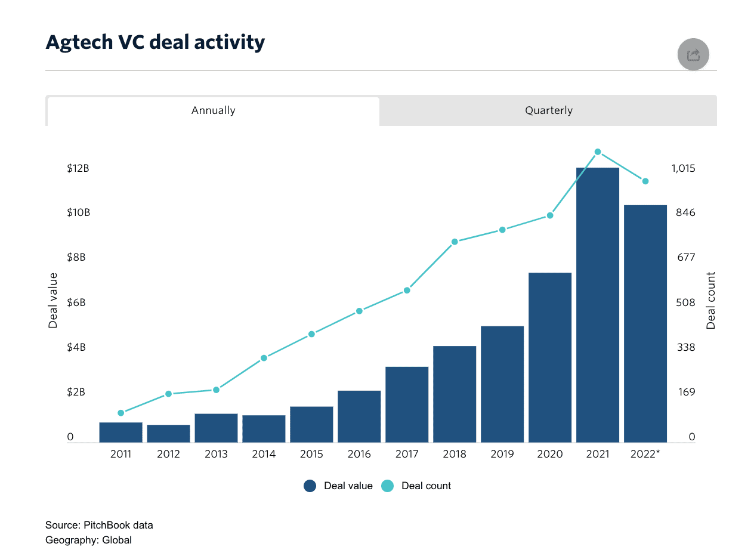Toggle the Deal value legend item

click(338, 486)
